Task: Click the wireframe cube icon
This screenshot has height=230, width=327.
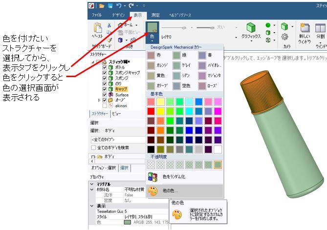Action: [268, 40]
